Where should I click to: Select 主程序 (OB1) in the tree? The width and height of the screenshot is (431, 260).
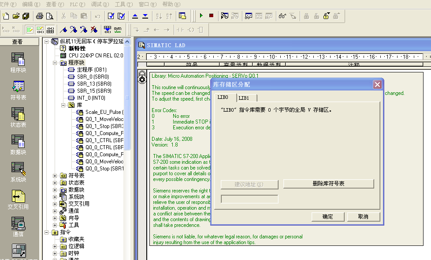pyautogui.click(x=92, y=70)
